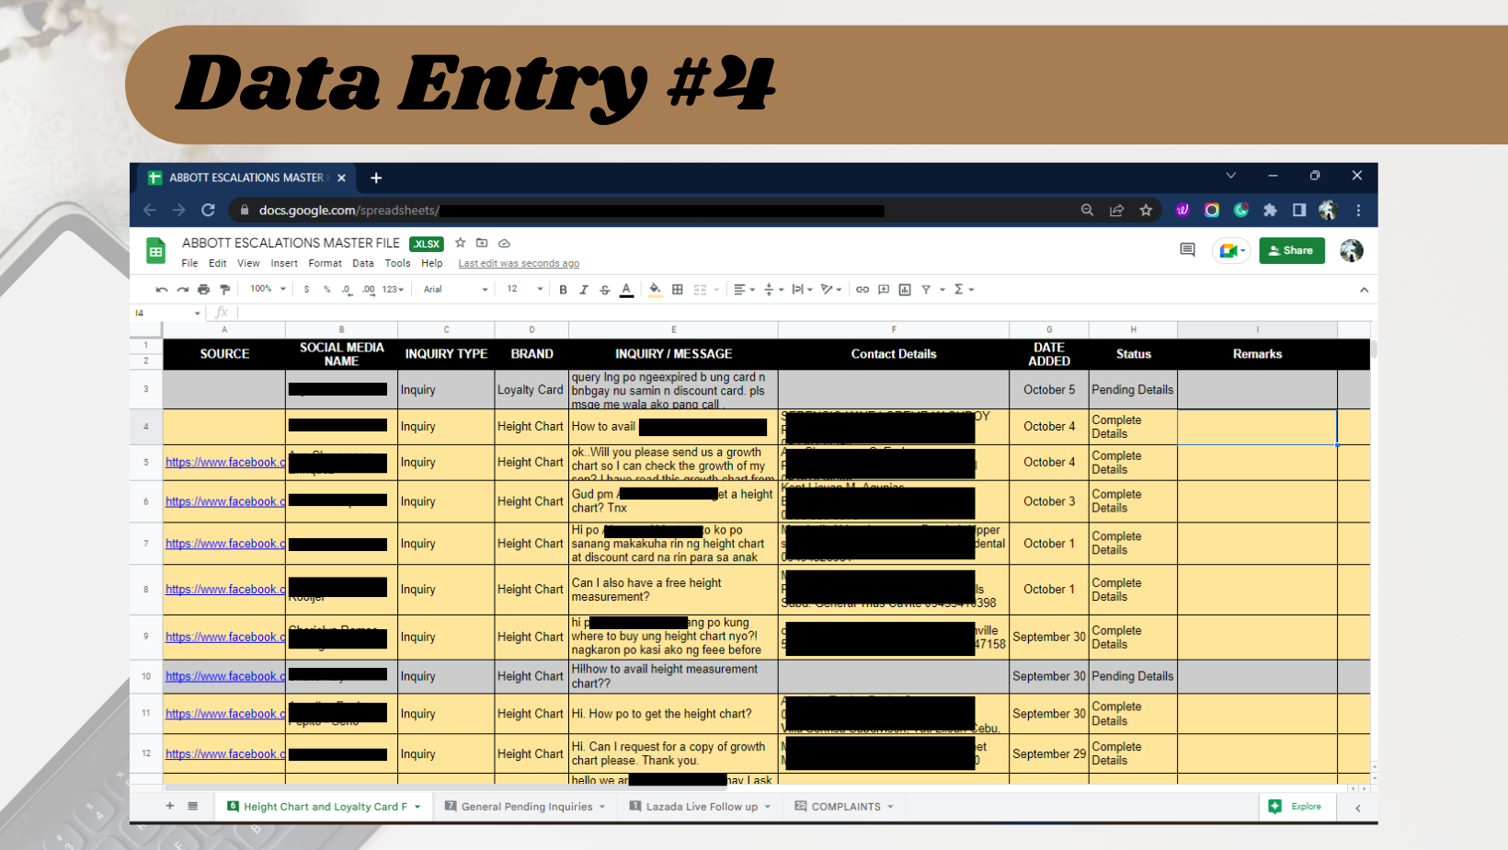Open the Google account avatar
This screenshot has height=850, width=1508.
coord(1352,250)
